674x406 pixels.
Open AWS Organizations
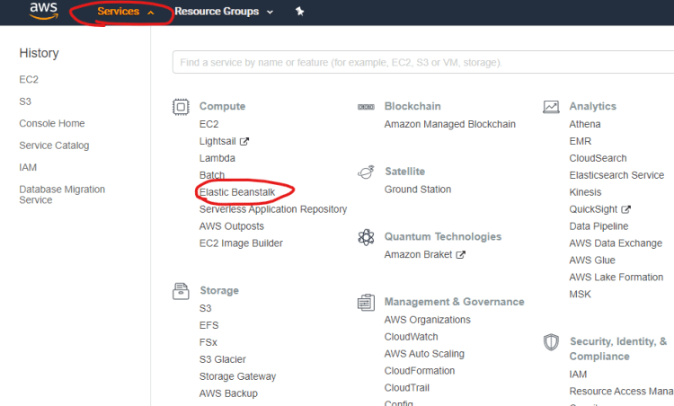pos(428,320)
